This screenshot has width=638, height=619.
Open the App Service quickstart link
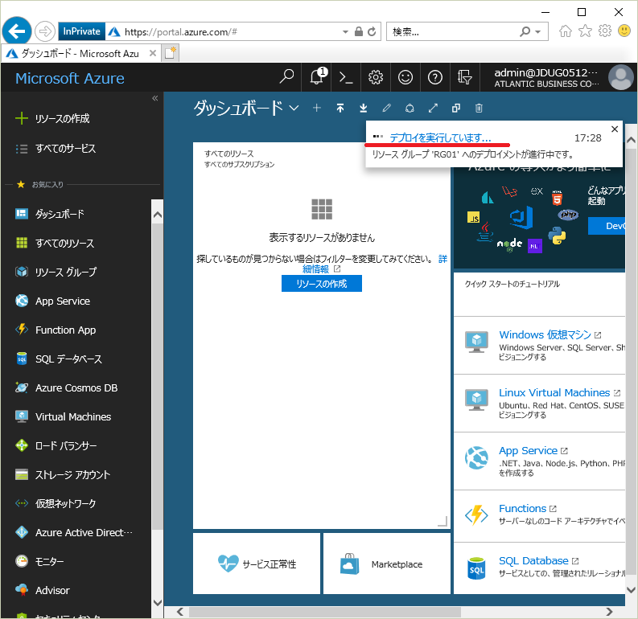pos(528,450)
